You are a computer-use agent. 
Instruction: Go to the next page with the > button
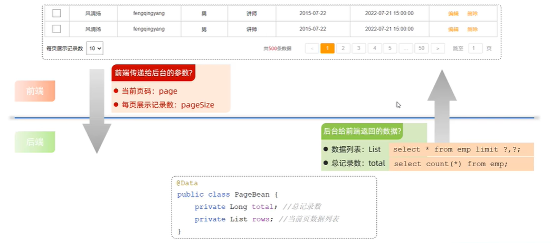pos(438,48)
